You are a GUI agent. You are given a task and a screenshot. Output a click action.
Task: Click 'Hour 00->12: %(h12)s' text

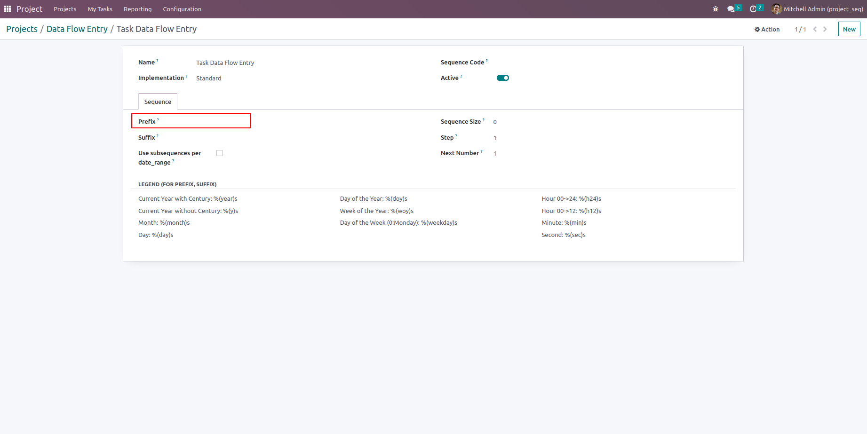571,211
